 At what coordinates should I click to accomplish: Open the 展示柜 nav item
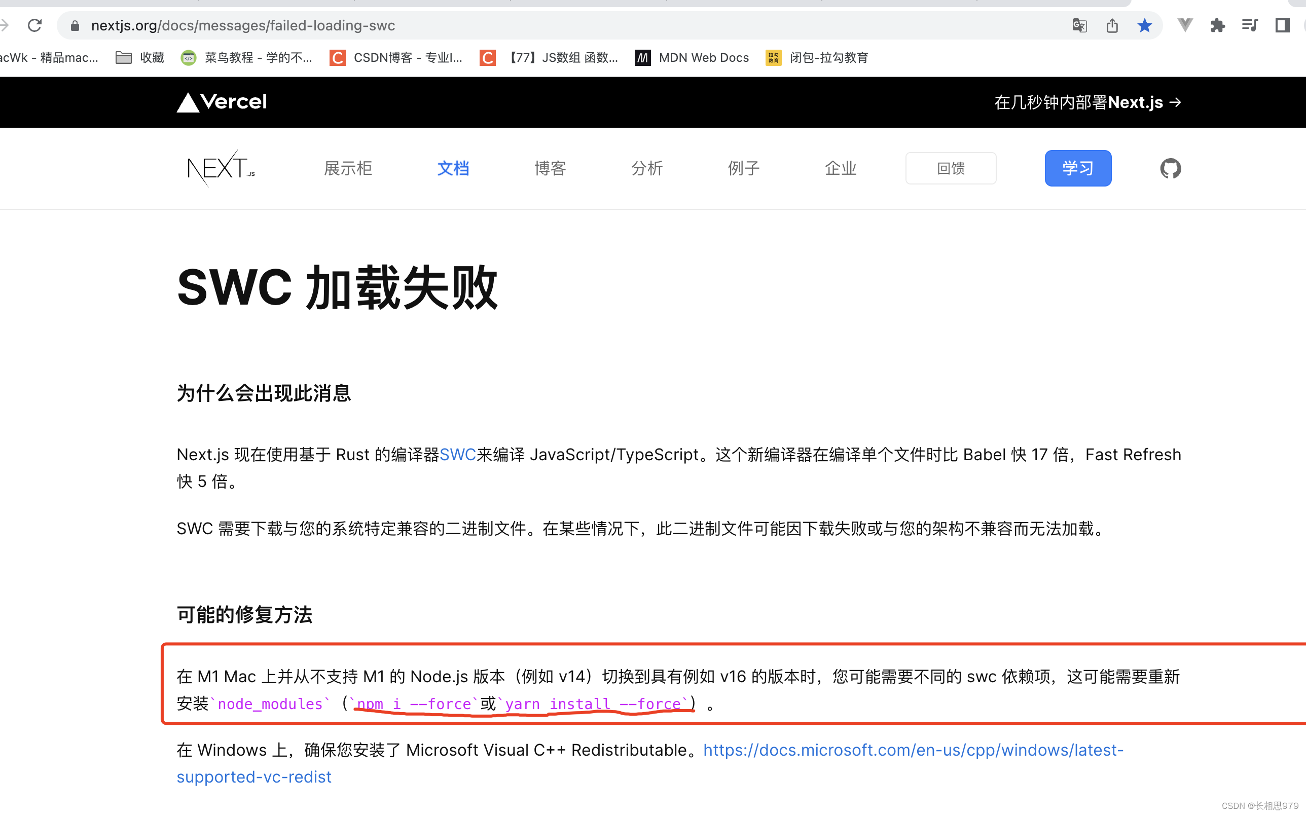(348, 168)
